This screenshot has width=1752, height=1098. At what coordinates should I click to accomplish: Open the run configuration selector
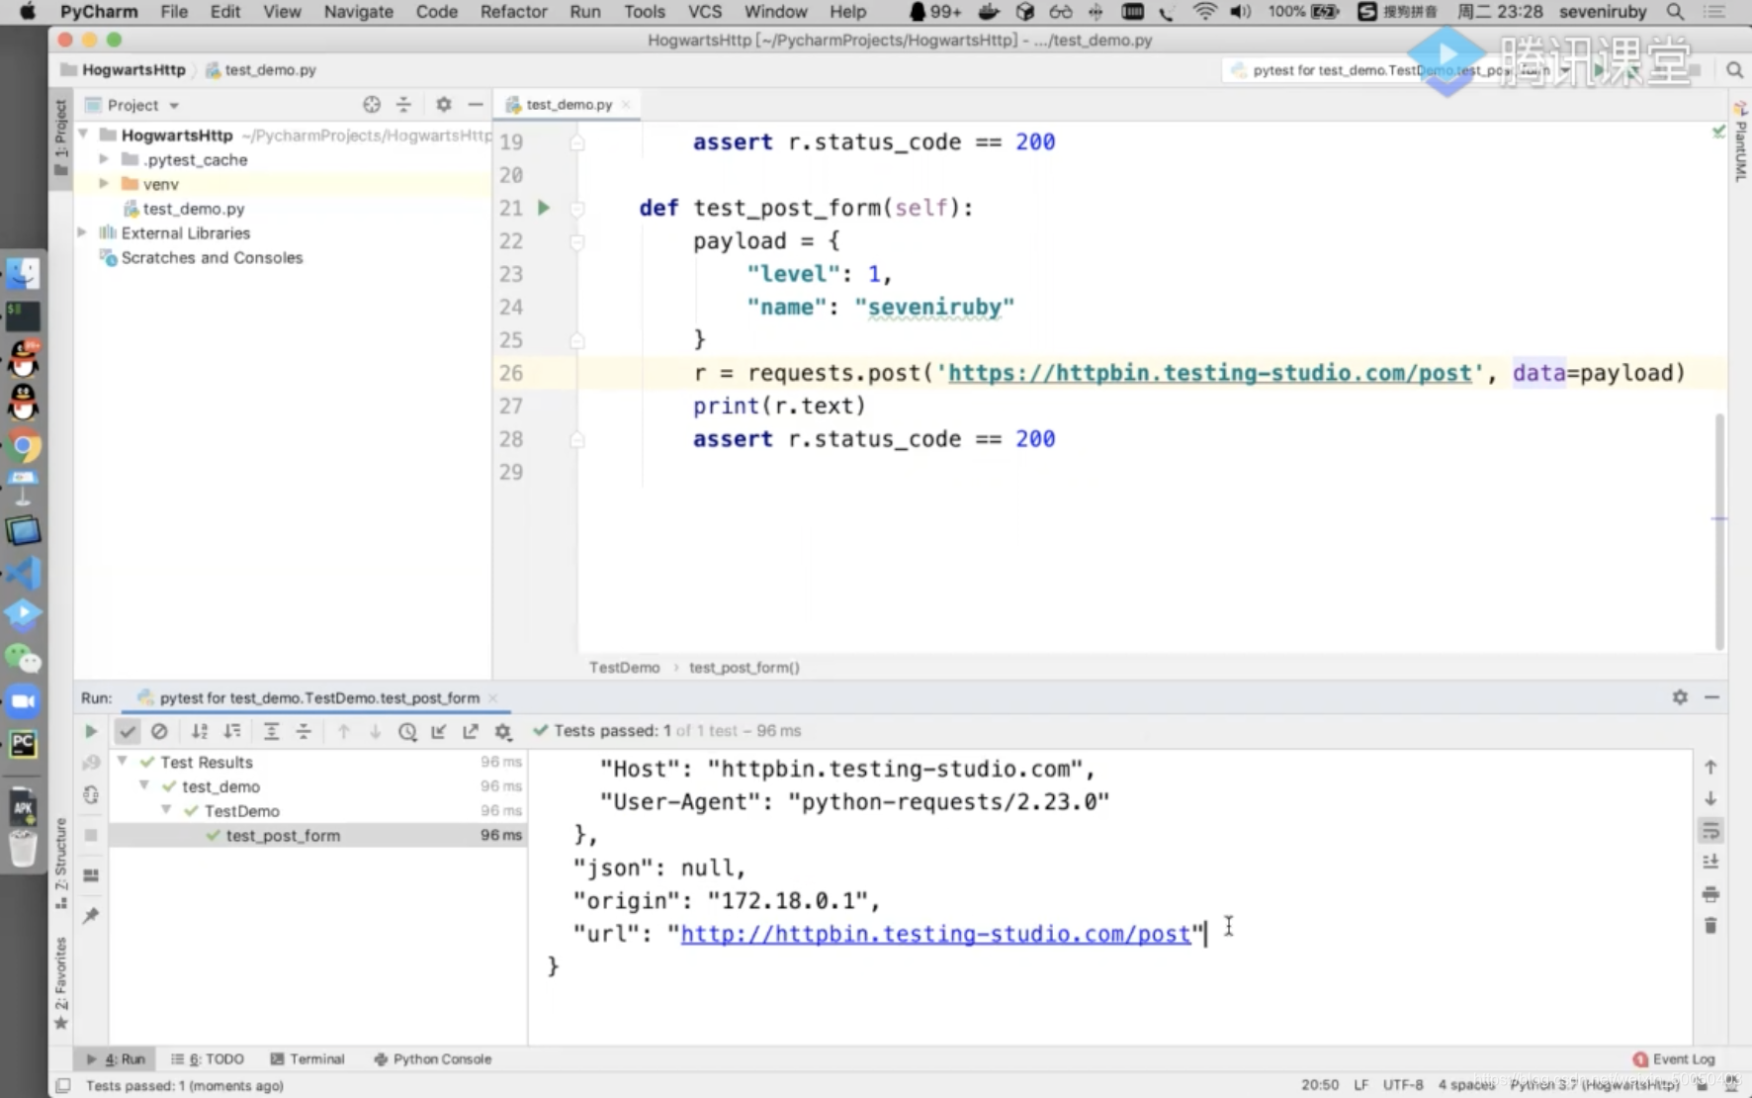[x=1399, y=70]
